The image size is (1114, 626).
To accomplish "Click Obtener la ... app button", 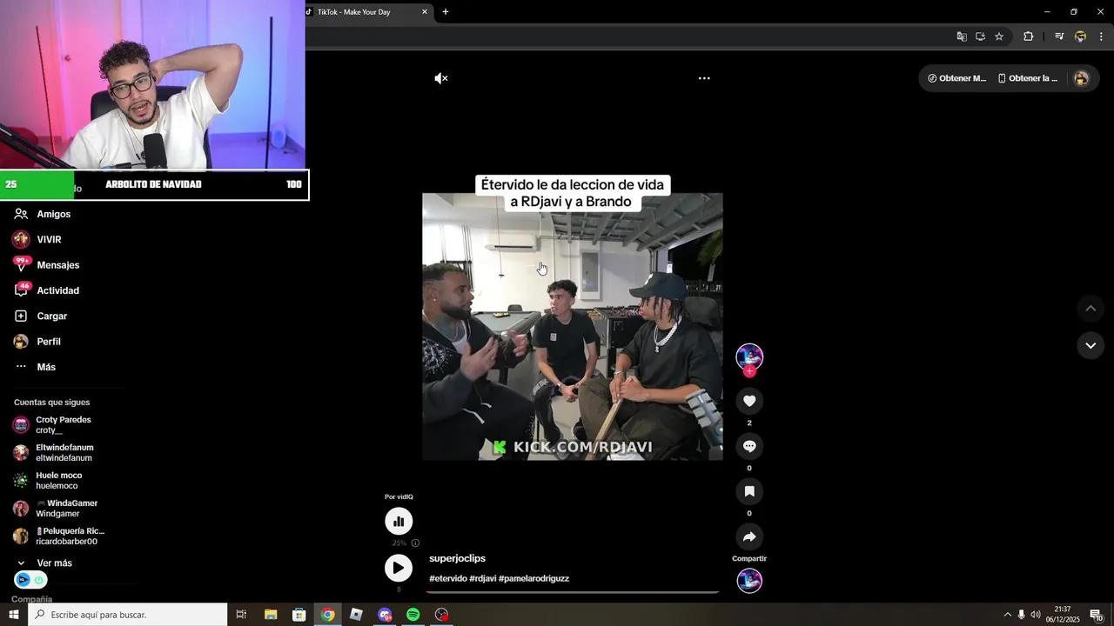I will point(1028,78).
